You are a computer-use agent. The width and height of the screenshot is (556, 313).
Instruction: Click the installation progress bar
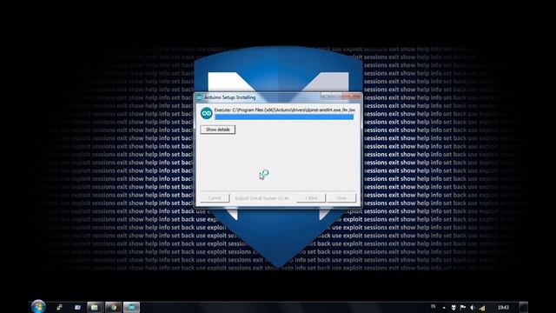pos(284,117)
